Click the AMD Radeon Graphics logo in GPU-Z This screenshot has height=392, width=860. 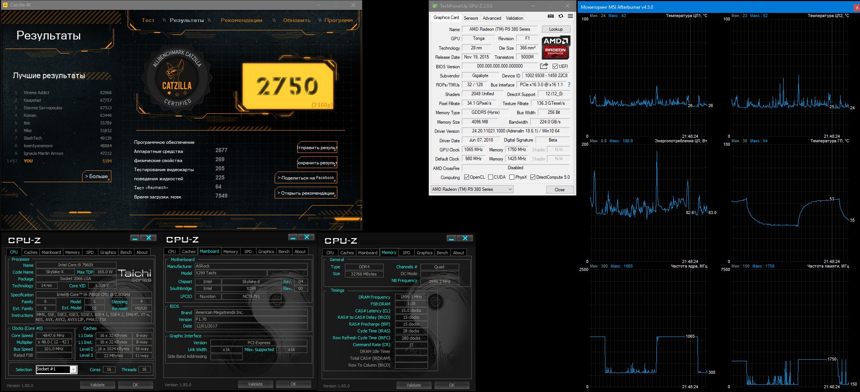pos(556,47)
